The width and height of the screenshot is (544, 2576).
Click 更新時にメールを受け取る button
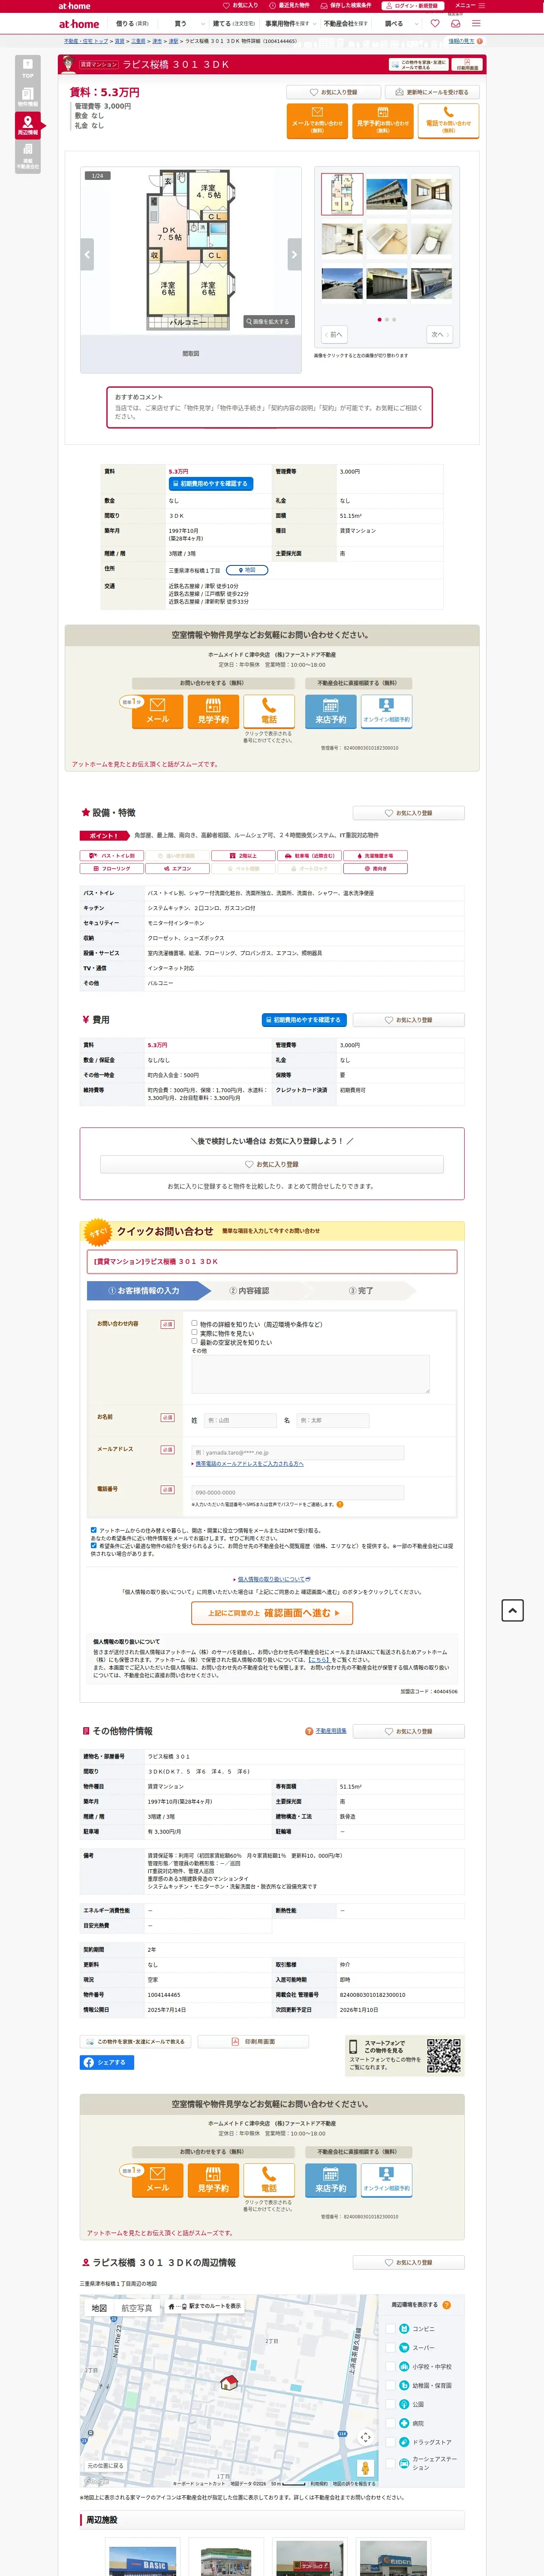point(432,92)
